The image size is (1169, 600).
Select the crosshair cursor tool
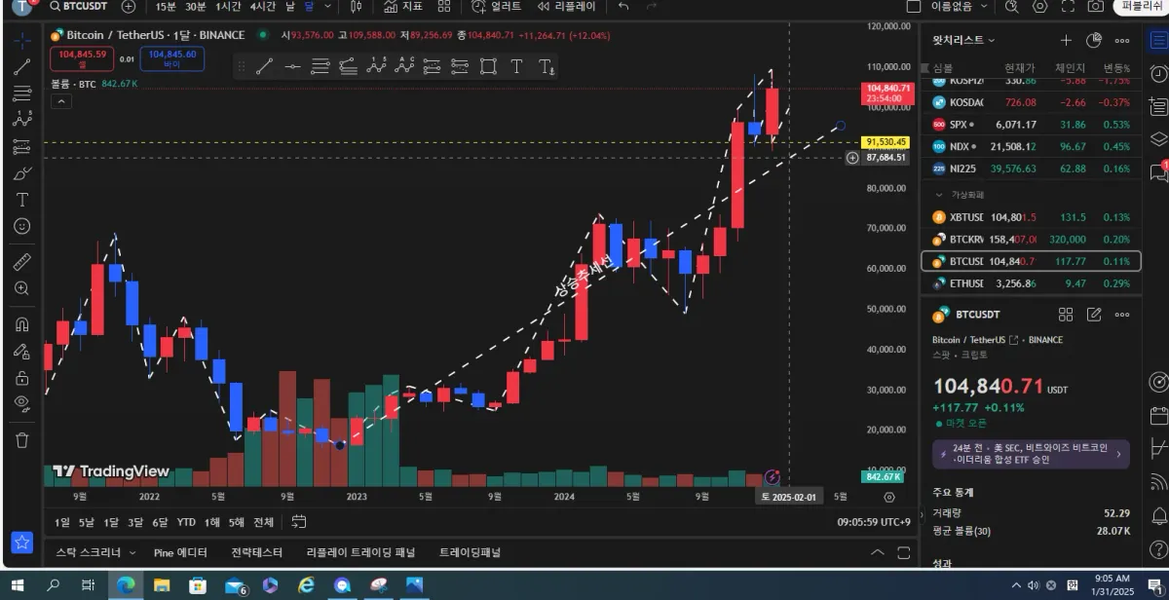(x=21, y=41)
